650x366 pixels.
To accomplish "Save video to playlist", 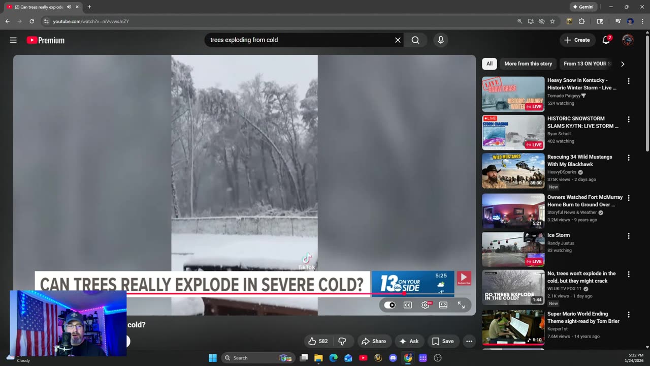I will (443, 341).
